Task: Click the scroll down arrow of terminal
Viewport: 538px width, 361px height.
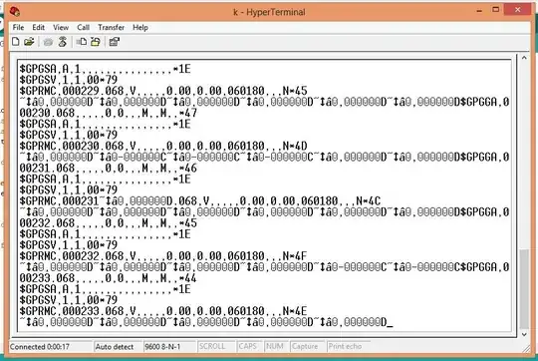Action: tap(524, 334)
